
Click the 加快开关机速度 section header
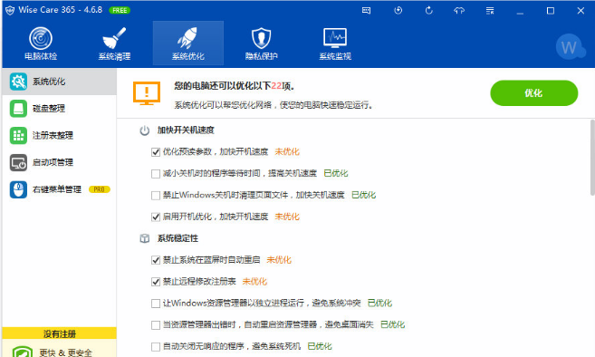pos(186,130)
